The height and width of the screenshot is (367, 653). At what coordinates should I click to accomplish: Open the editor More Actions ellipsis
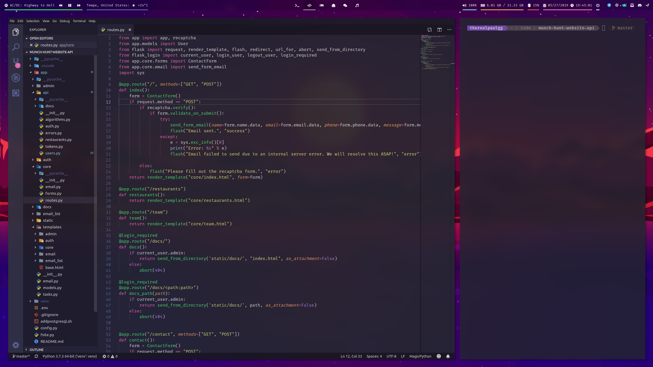[x=449, y=30]
